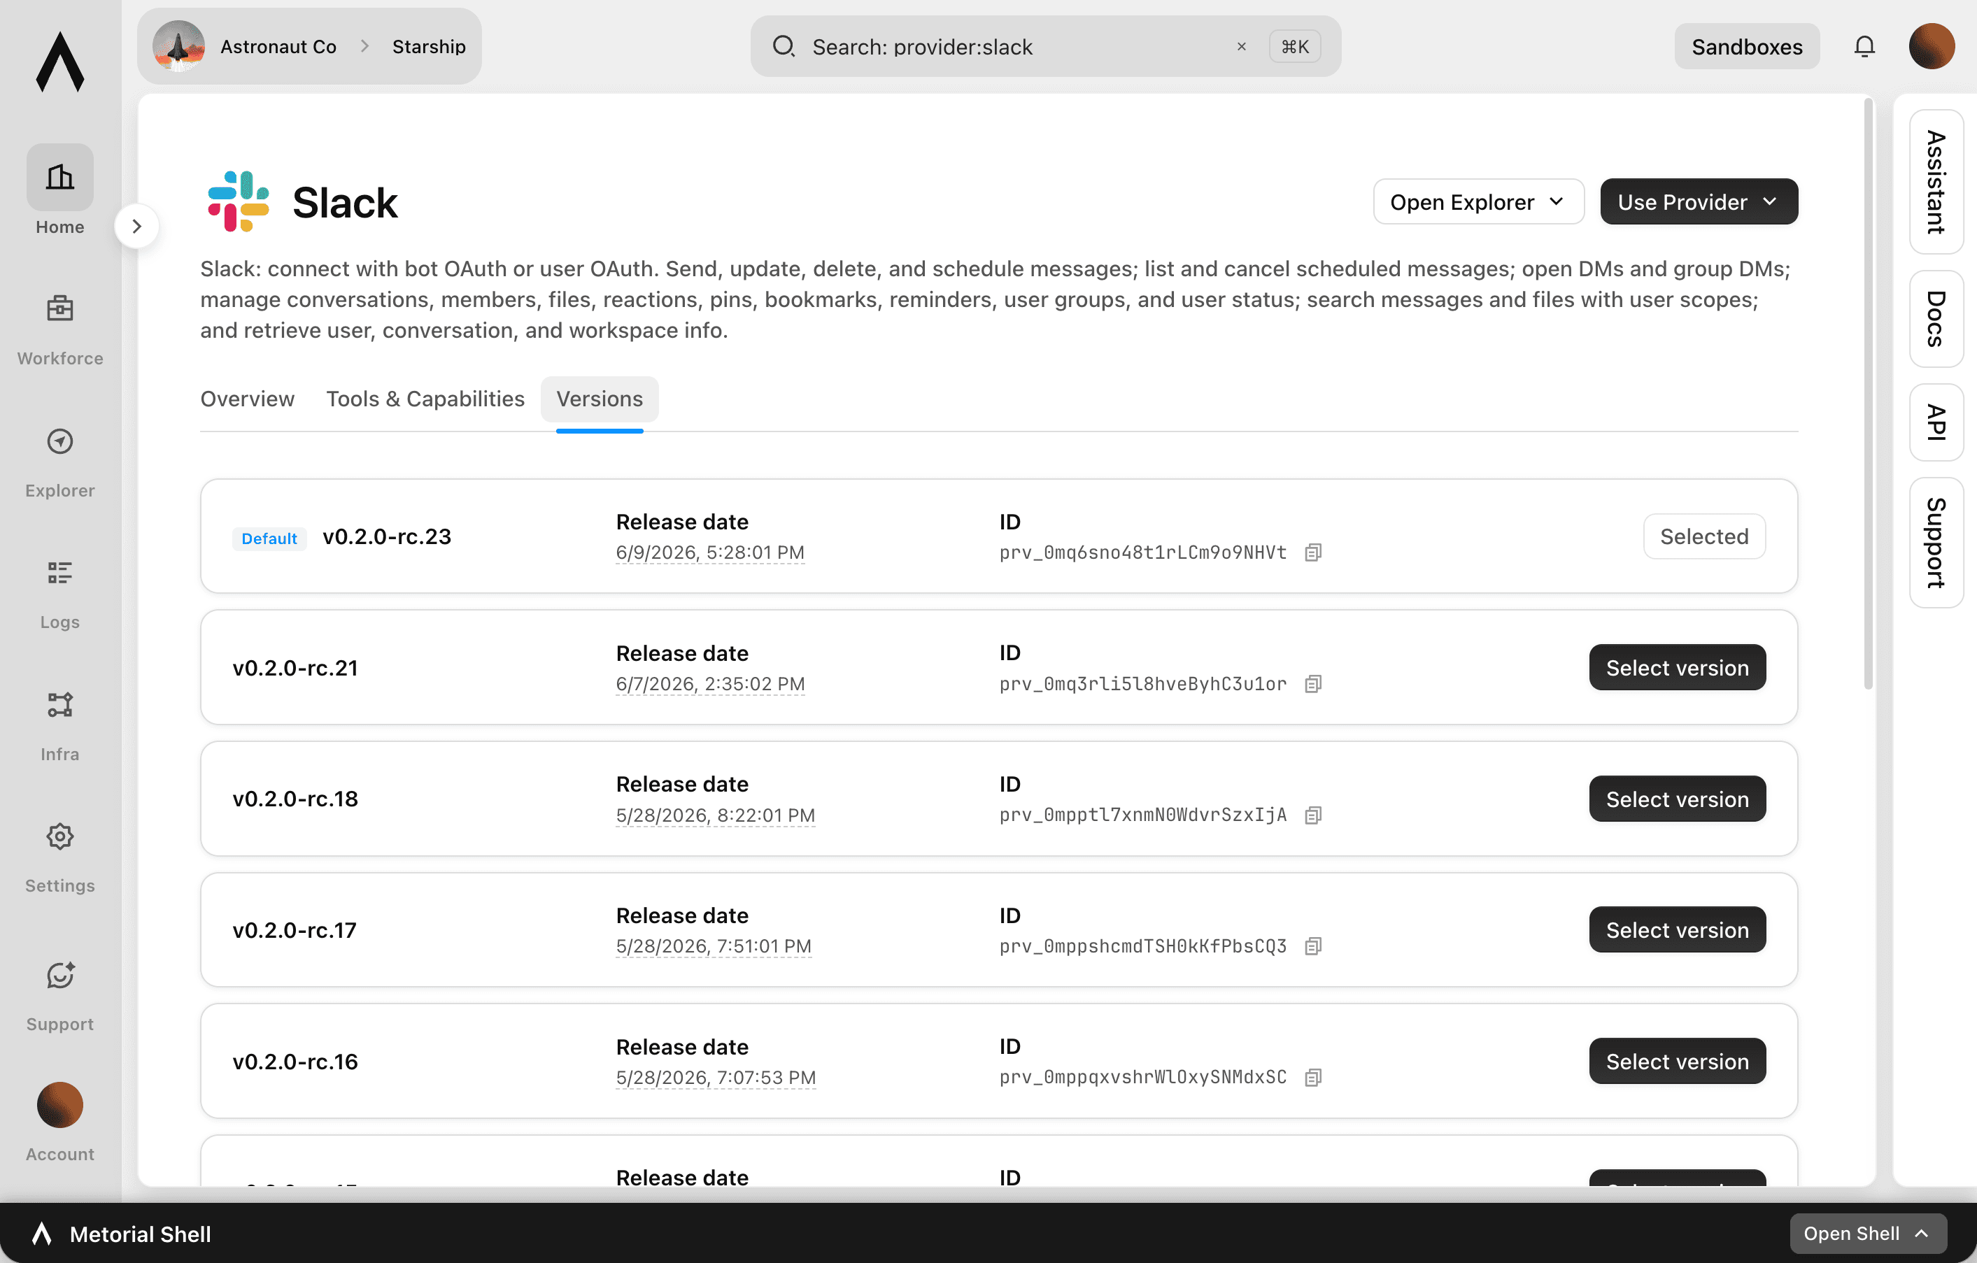The image size is (1977, 1263).
Task: Go to Explorer in the sidebar
Action: (x=60, y=462)
